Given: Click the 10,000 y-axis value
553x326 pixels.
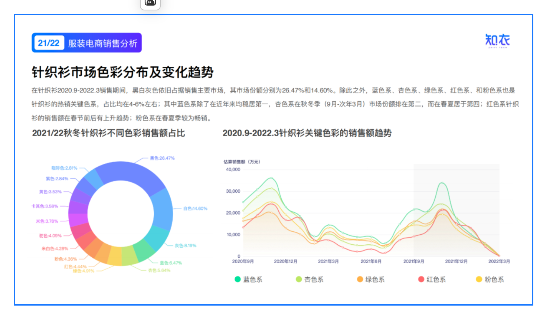Looking at the screenshot, I should coord(233,235).
